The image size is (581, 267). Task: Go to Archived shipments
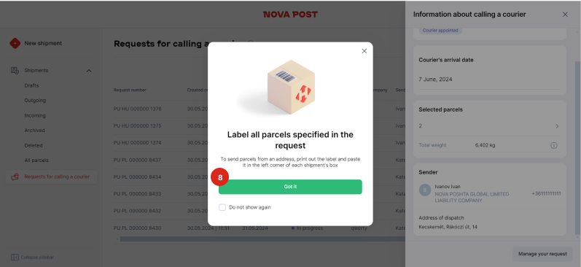click(x=34, y=131)
